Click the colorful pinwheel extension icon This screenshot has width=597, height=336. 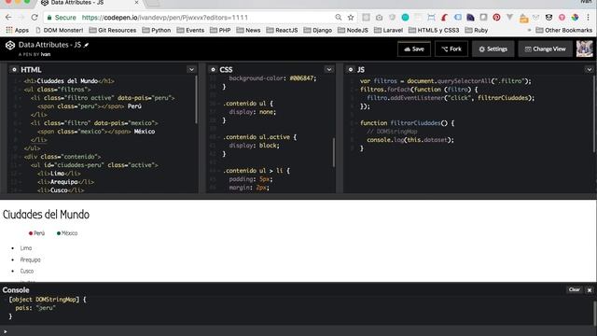click(575, 18)
